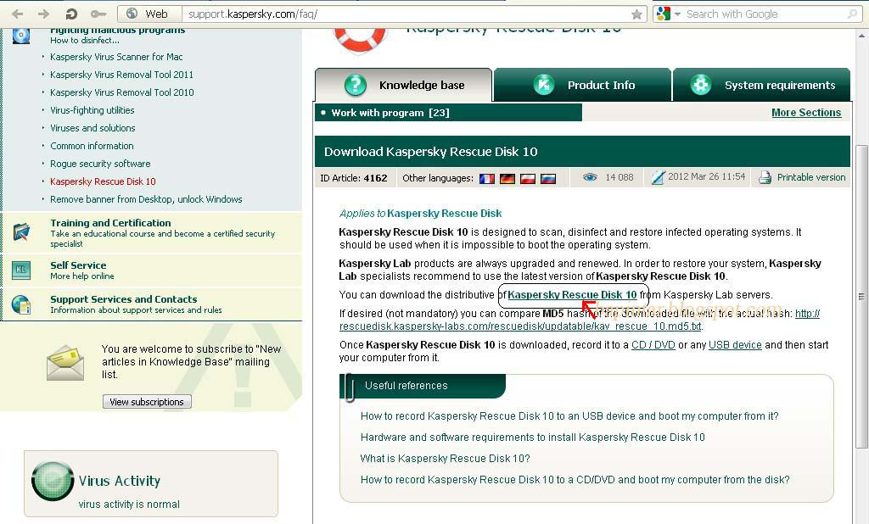Open Viruses and solutions sidebar link

[93, 128]
